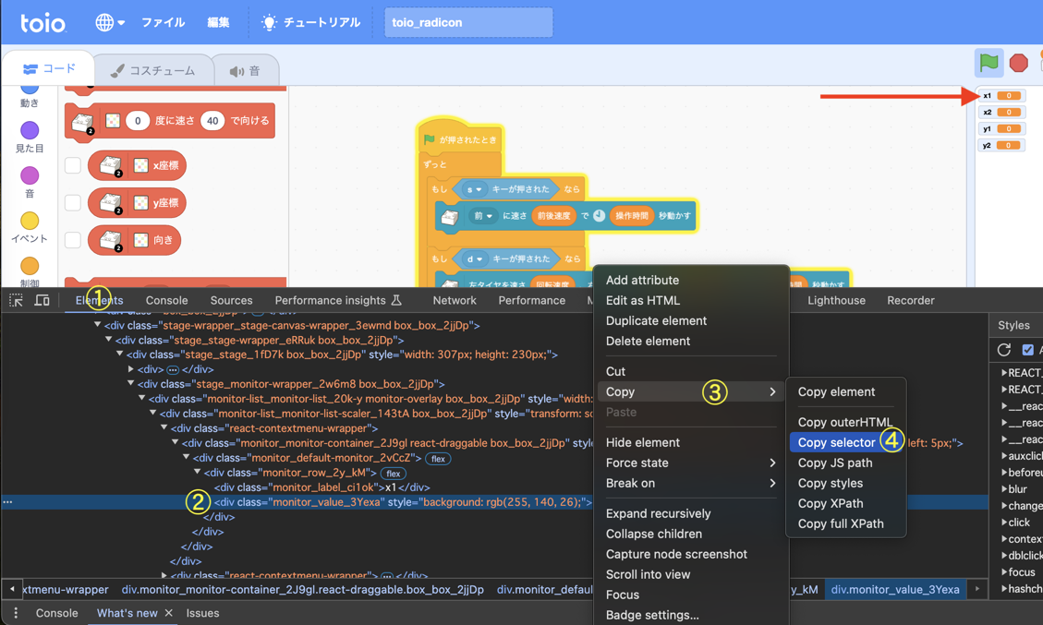Enable the y座標 monitor checkbox
This screenshot has height=625, width=1043.
(72, 203)
